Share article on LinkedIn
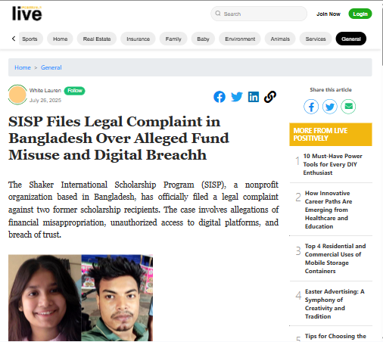The width and height of the screenshot is (383, 342). pyautogui.click(x=254, y=97)
